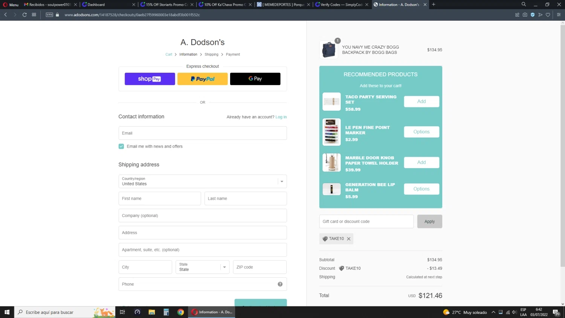This screenshot has width=565, height=318.
Task: Click the Last name field
Action: [246, 199]
